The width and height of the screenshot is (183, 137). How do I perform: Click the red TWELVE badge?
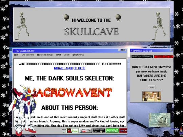(x=123, y=131)
